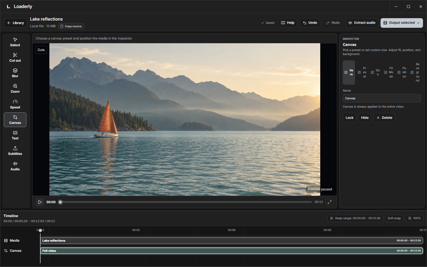Activate the Select tool

[15, 42]
